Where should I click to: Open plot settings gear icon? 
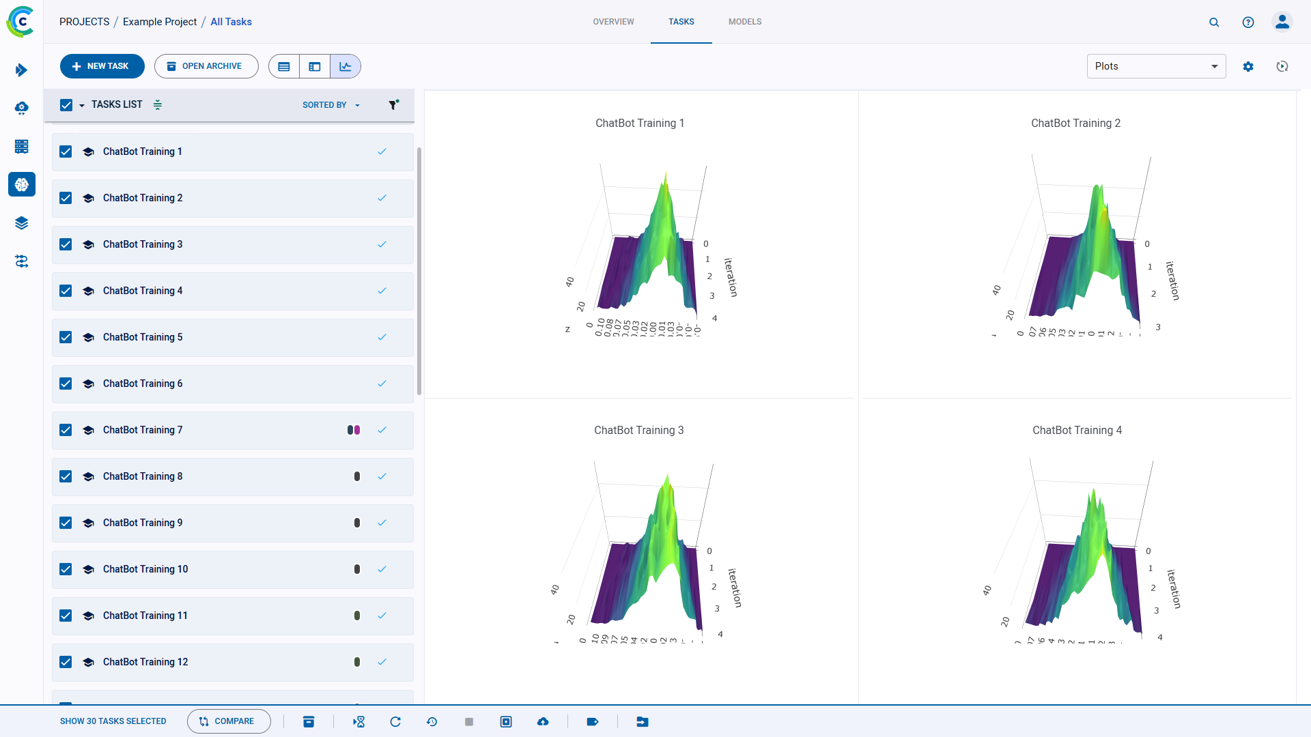tap(1248, 66)
